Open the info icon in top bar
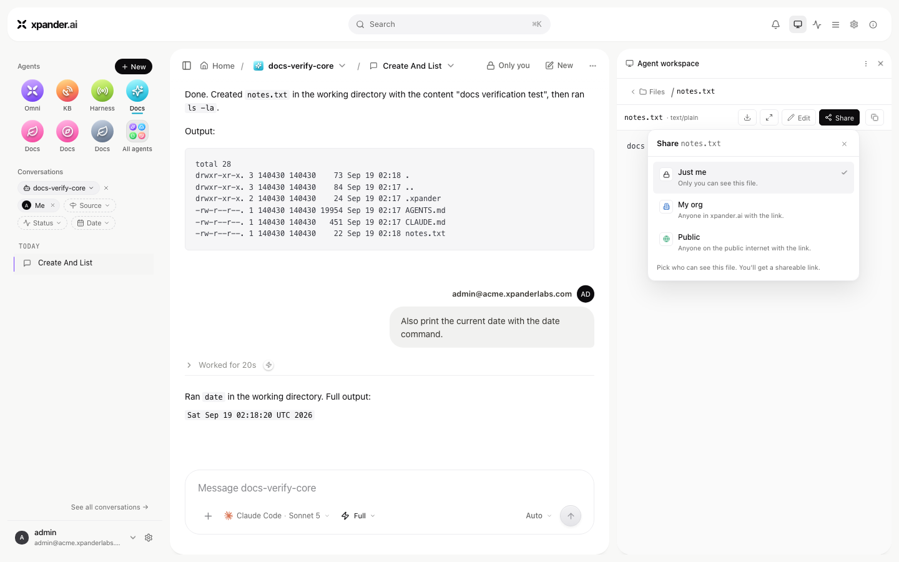Viewport: 899px width, 562px height. (873, 24)
